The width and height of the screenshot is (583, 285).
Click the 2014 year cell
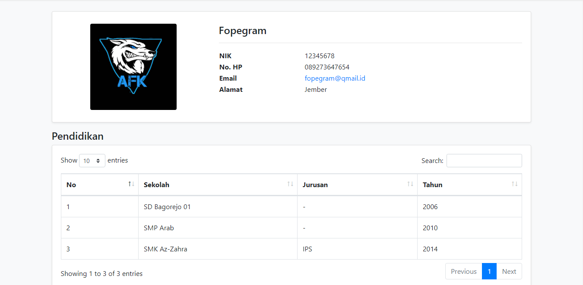coord(430,249)
